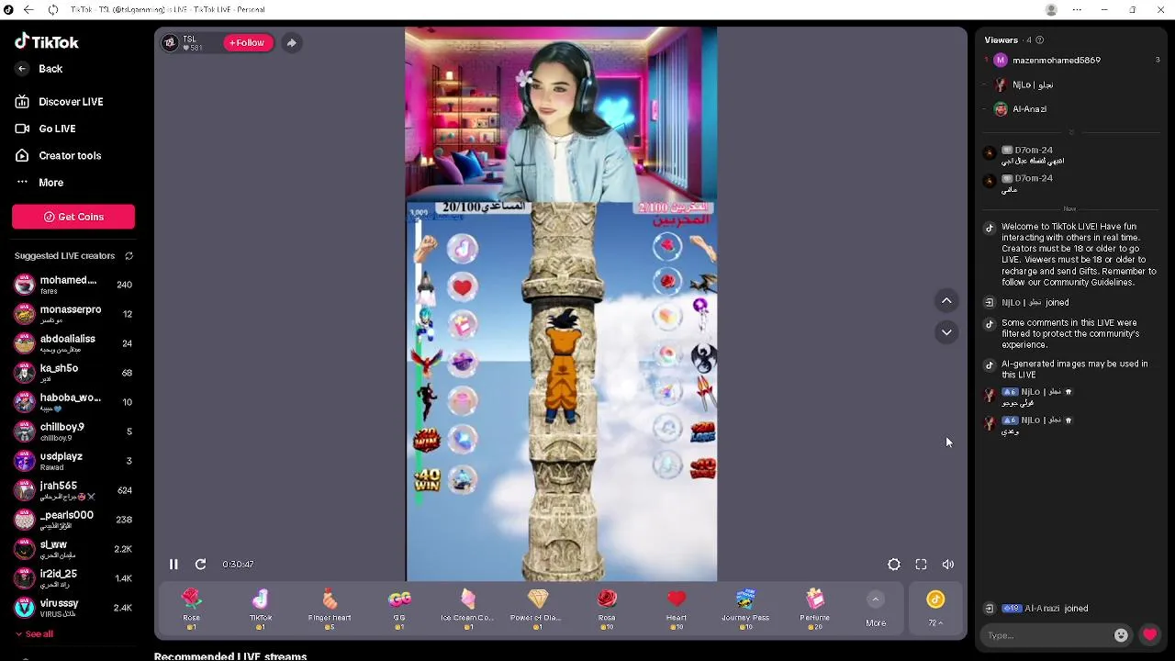
Task: Pause the live stream
Action: 173,565
